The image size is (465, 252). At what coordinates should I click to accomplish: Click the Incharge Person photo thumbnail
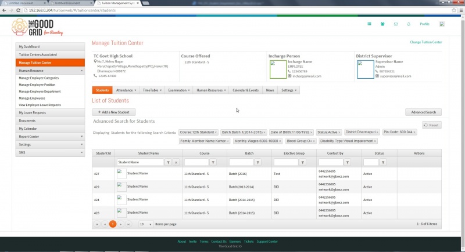(278, 70)
